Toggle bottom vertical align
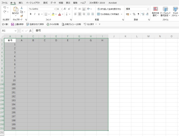Screen dimensions: 179x136 point(84,9)
